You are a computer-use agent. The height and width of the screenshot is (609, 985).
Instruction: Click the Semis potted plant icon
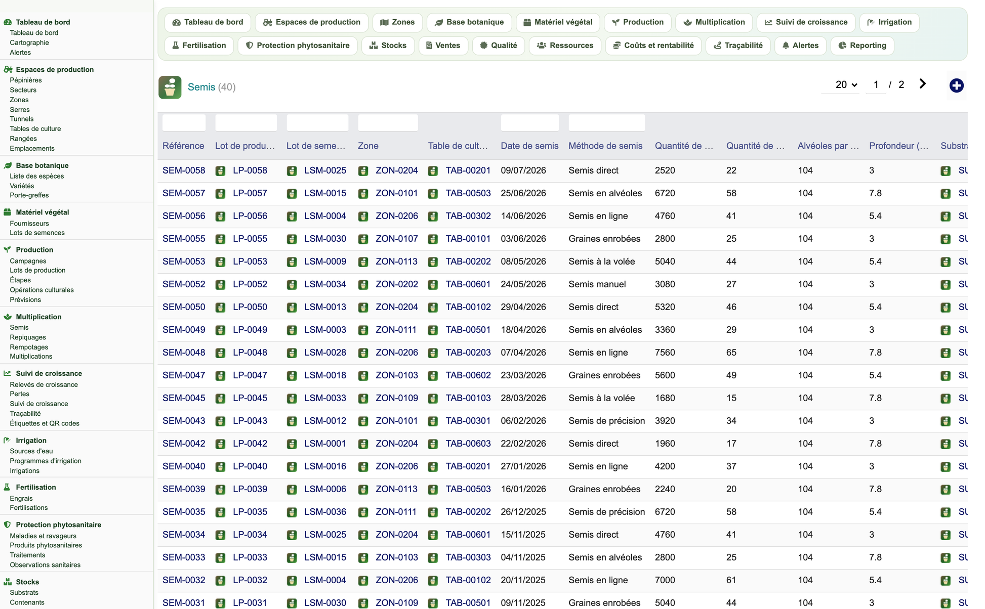[170, 87]
